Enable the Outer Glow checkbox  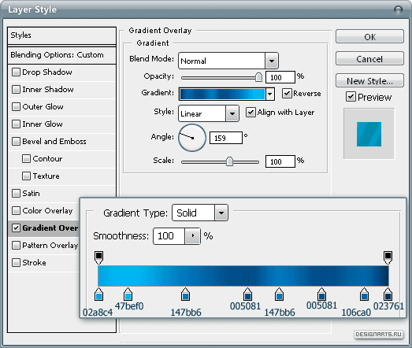[x=16, y=107]
